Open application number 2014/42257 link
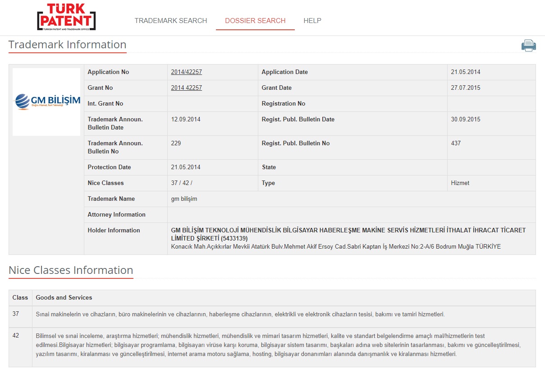 coord(186,72)
